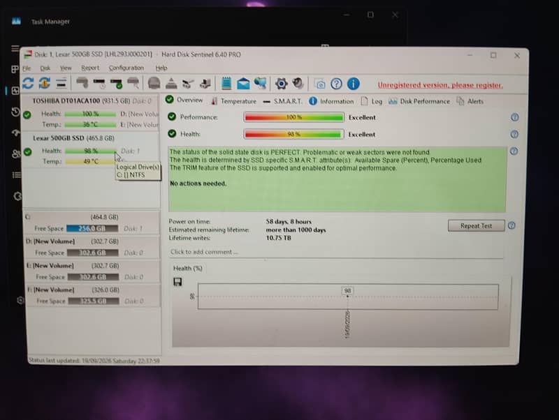
Task: Click the Repeat Test button
Action: point(476,225)
